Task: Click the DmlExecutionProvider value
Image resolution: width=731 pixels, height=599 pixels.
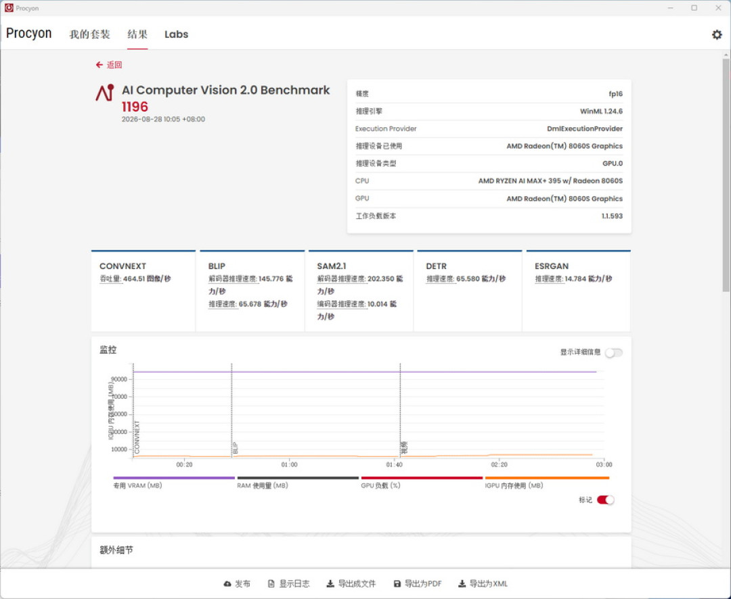Action: click(x=585, y=128)
